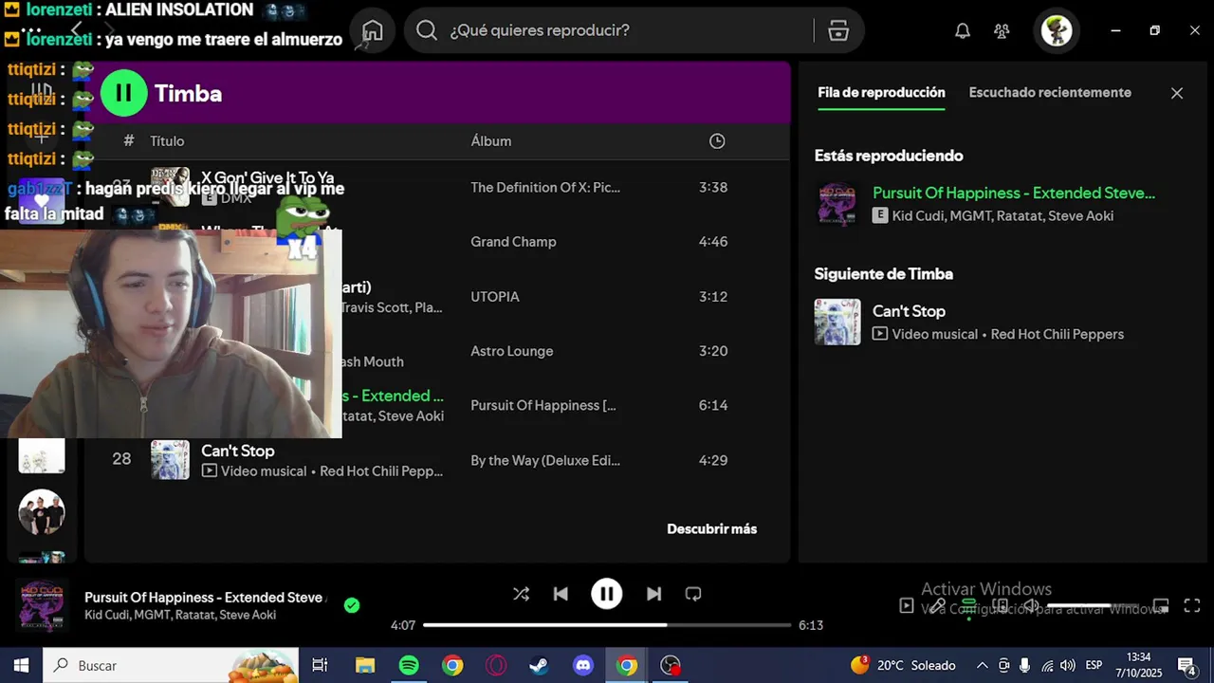Skip to the next track
Image resolution: width=1214 pixels, height=683 pixels.
click(653, 594)
